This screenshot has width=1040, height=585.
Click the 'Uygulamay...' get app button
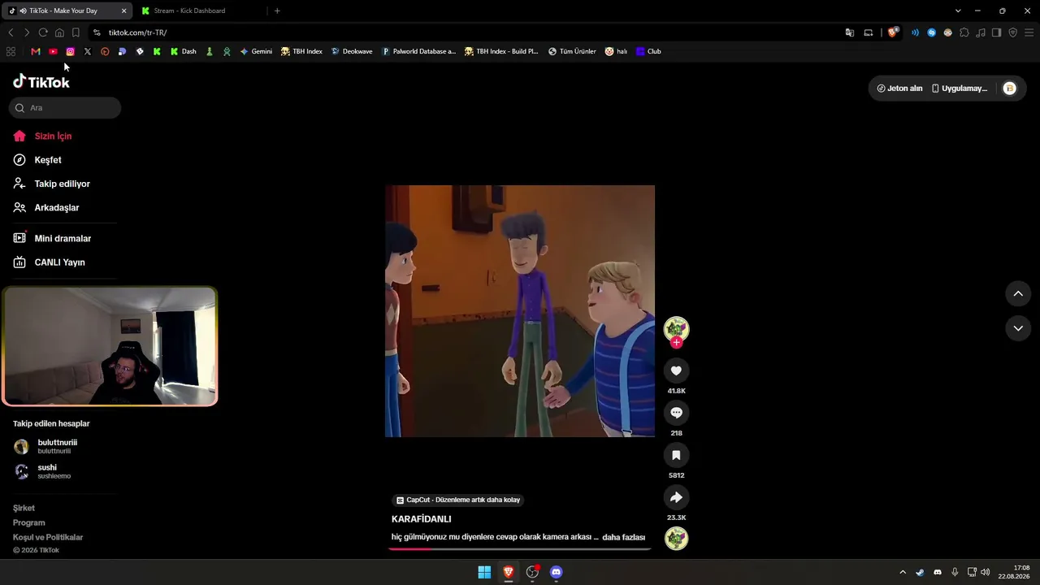[960, 89]
